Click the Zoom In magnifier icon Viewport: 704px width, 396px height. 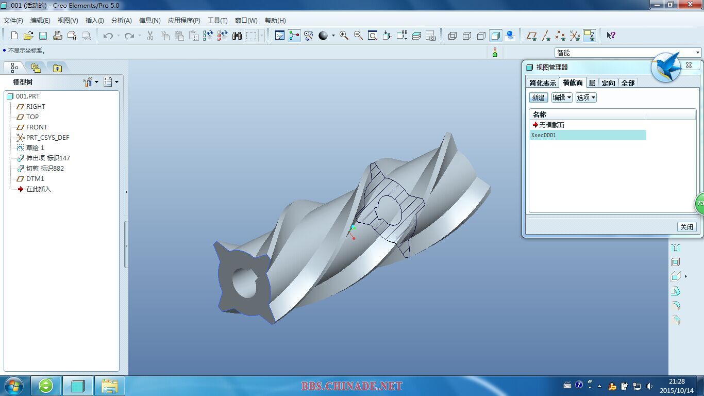(x=344, y=36)
